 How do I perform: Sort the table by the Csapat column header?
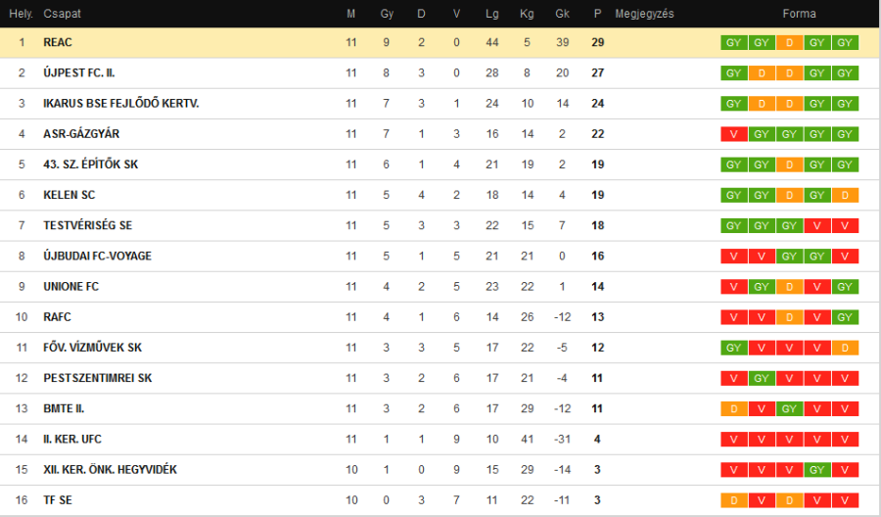62,14
